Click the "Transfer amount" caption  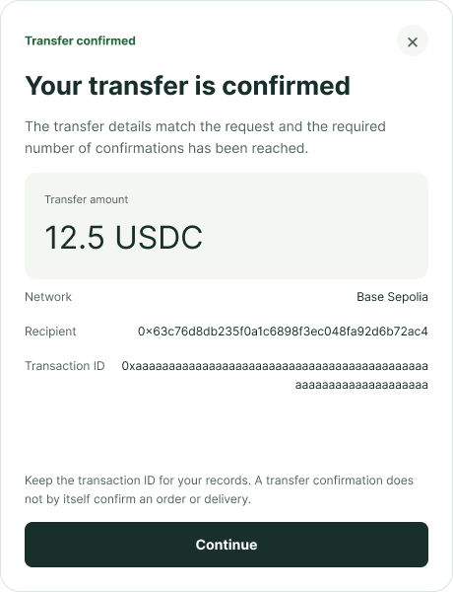pos(87,199)
